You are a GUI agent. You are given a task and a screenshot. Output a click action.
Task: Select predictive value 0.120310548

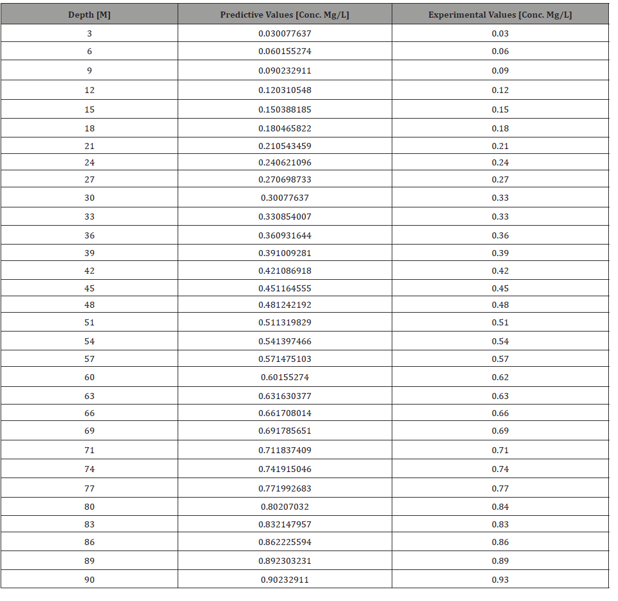(x=285, y=90)
